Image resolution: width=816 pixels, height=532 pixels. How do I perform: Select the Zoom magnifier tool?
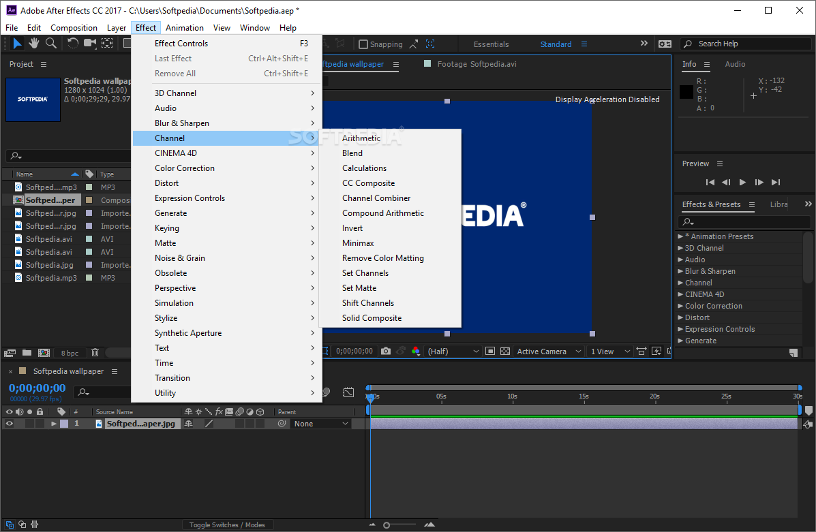(51, 44)
